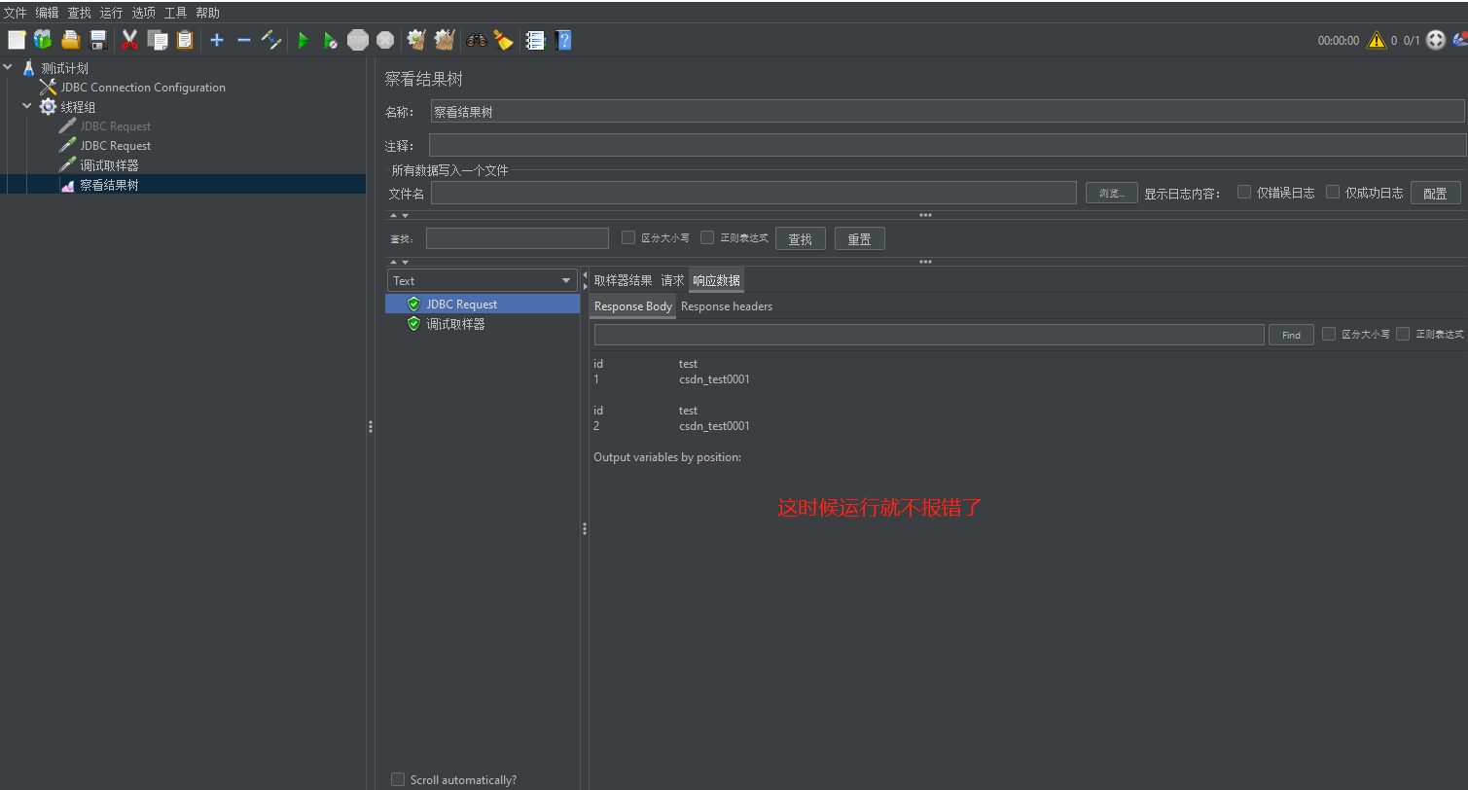Viewport: 1468px width, 790px height.
Task: Clear all results with double broom icon
Action: 445,40
